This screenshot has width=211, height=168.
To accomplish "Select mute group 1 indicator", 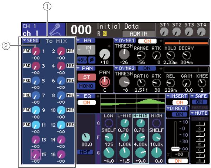I will click(200, 124).
